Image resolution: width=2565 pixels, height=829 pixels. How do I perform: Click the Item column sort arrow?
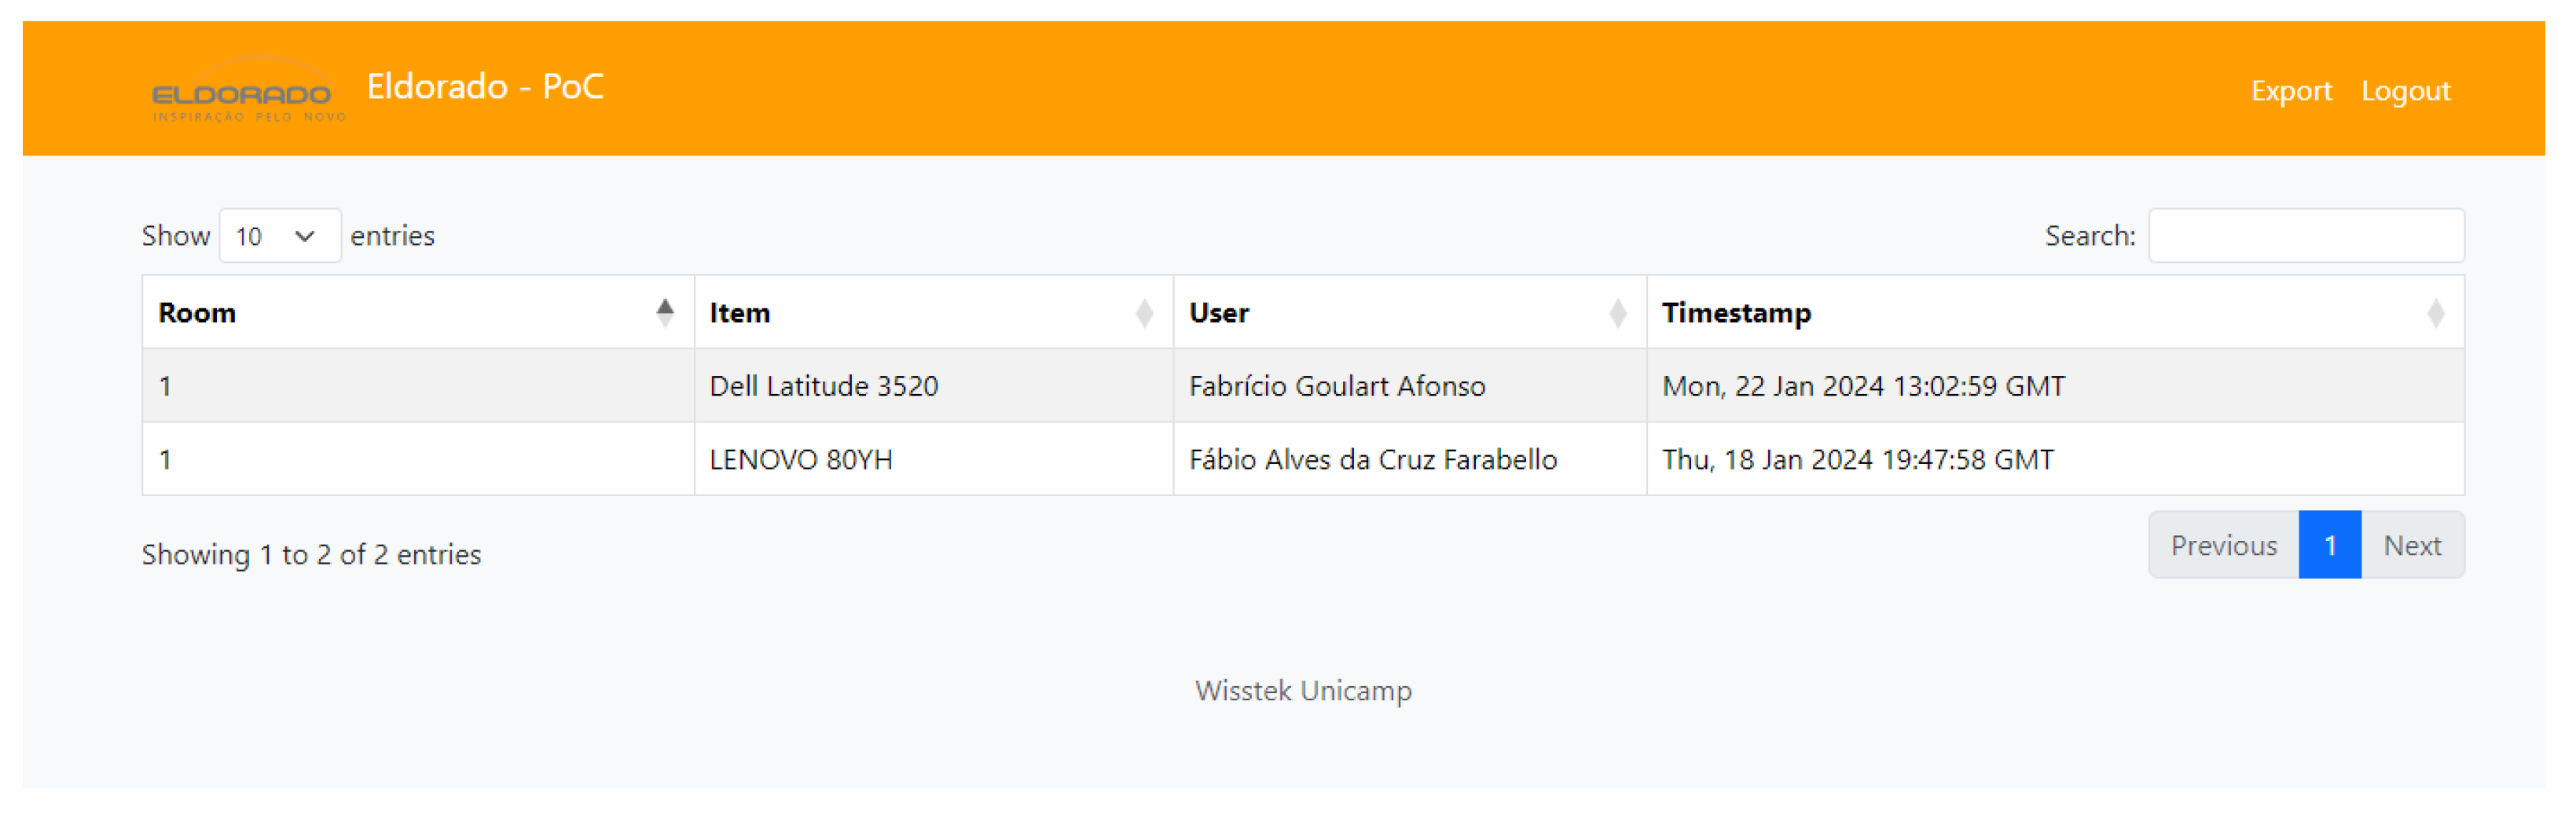(x=1144, y=313)
